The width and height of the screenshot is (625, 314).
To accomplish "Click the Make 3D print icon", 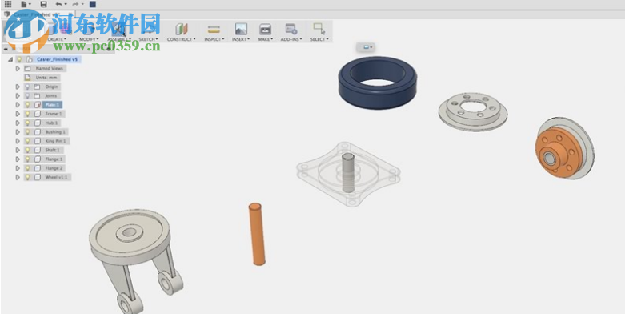I will [x=265, y=29].
